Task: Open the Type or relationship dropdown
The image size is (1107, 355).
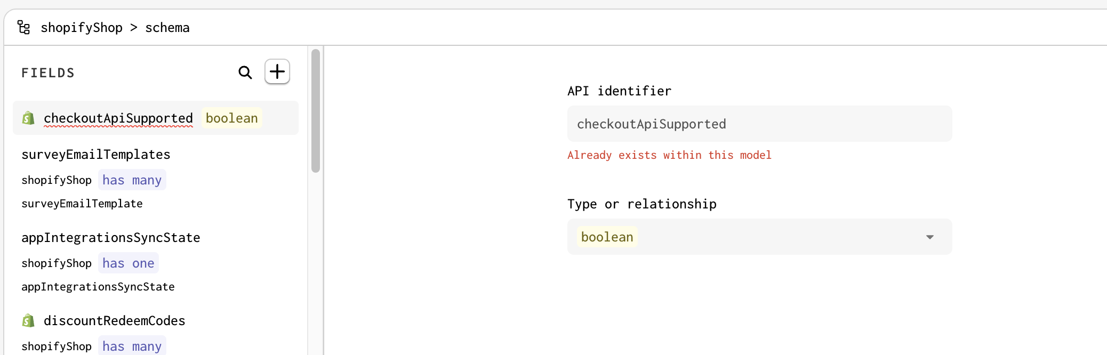Action: tap(759, 237)
